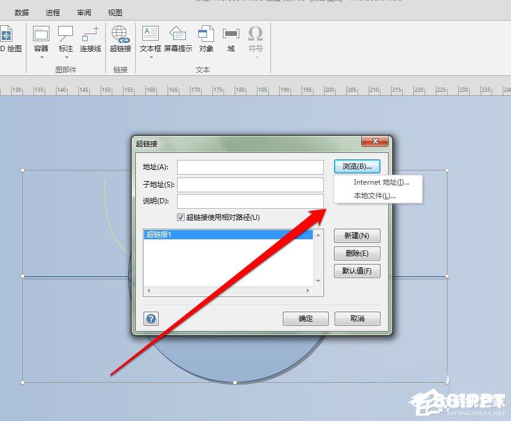Click the 屏幕提示 ScreenTip icon
The image size is (511, 421).
tap(178, 39)
